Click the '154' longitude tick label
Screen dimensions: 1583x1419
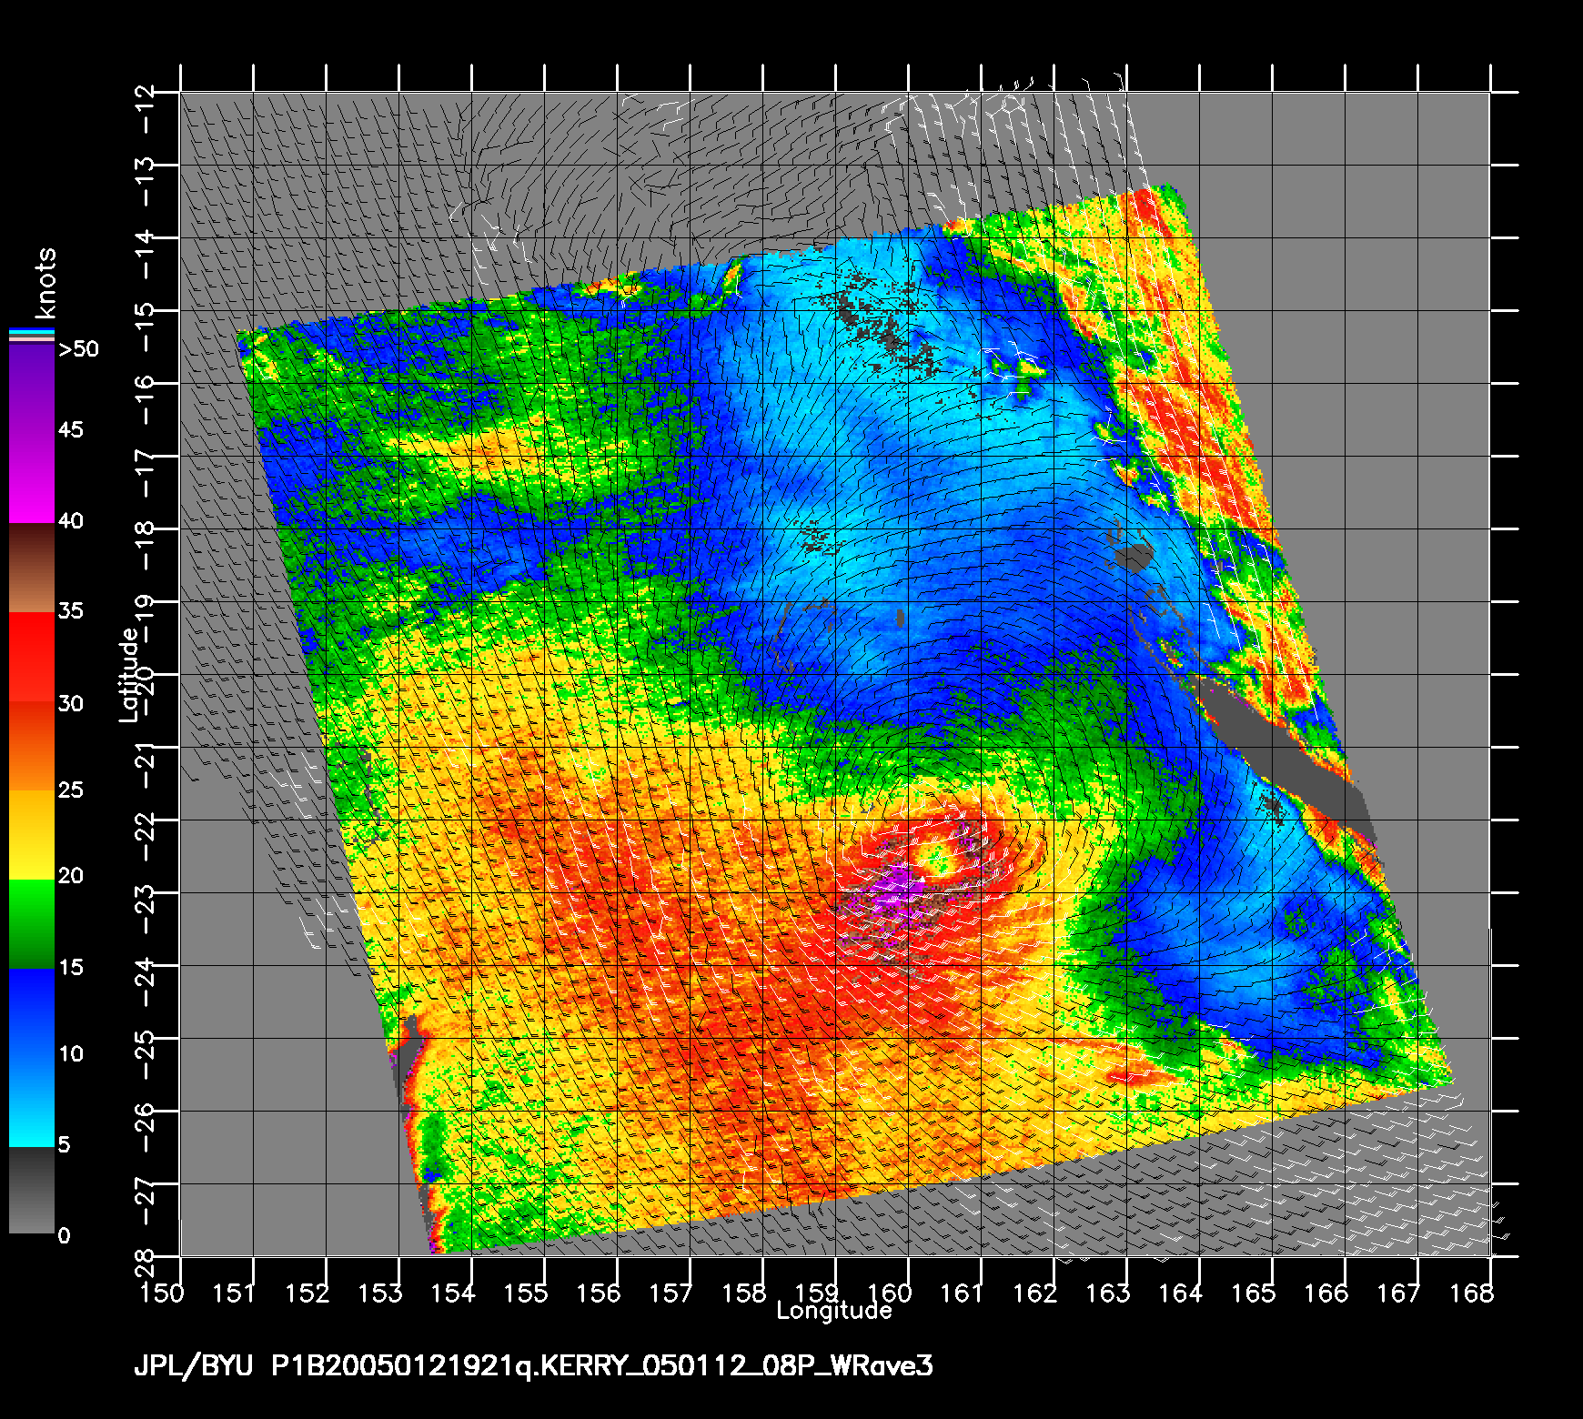tap(453, 1293)
